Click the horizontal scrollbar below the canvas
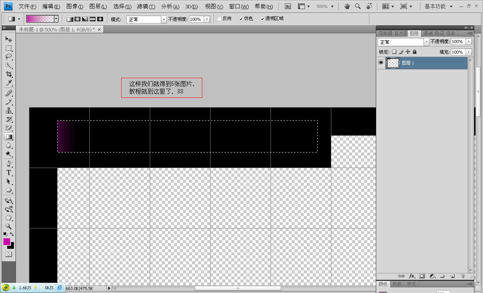The height and width of the screenshot is (293, 483). (x=238, y=288)
